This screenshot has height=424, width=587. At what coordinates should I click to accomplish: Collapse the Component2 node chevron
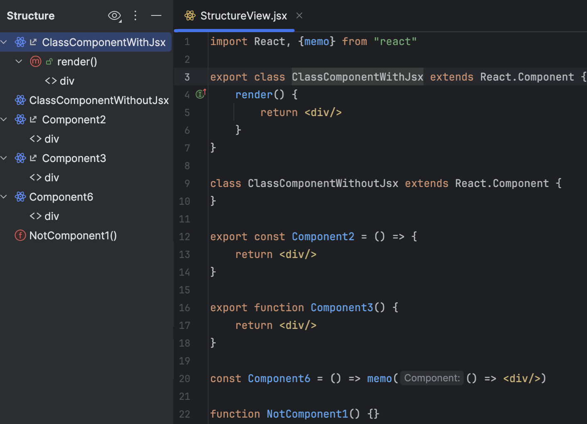[x=4, y=119]
